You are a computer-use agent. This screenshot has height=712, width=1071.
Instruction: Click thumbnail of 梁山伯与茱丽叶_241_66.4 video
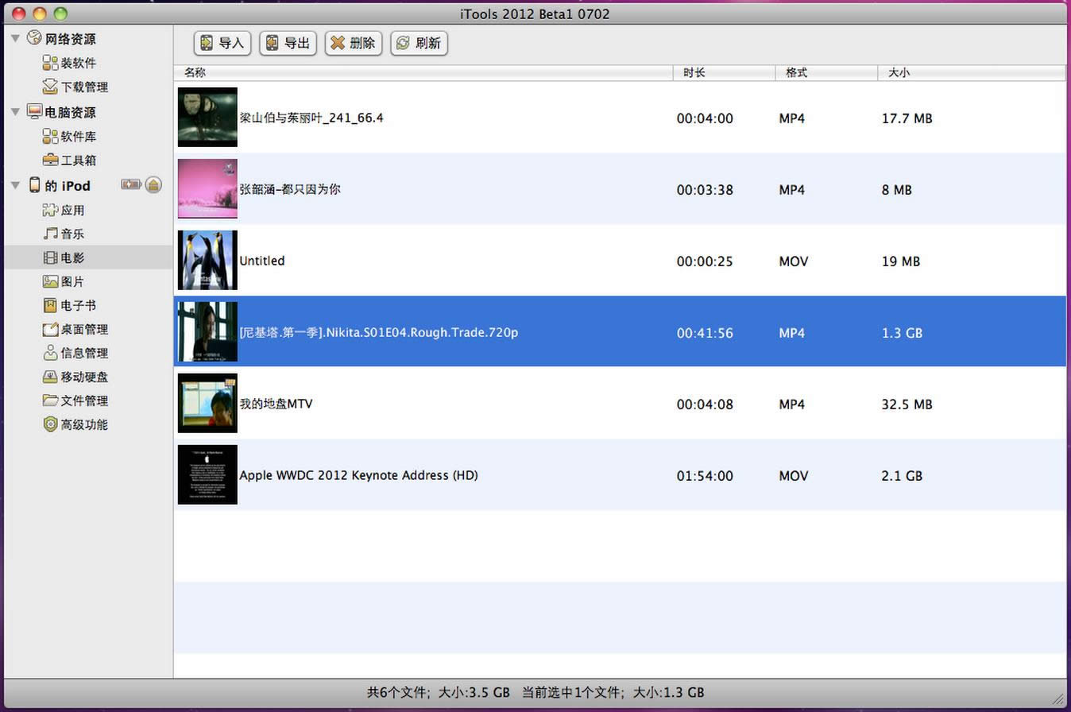(207, 117)
